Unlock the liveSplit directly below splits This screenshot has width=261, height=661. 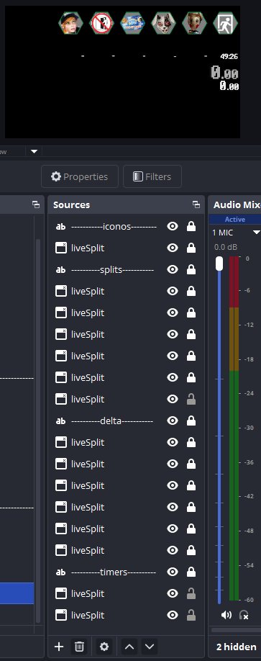(191, 292)
